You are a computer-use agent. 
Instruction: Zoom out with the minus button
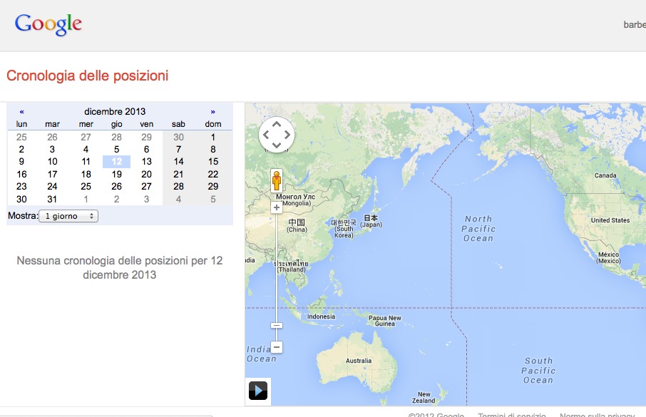[277, 347]
